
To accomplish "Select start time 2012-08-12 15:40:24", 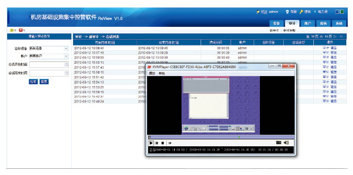I will point(89,101).
